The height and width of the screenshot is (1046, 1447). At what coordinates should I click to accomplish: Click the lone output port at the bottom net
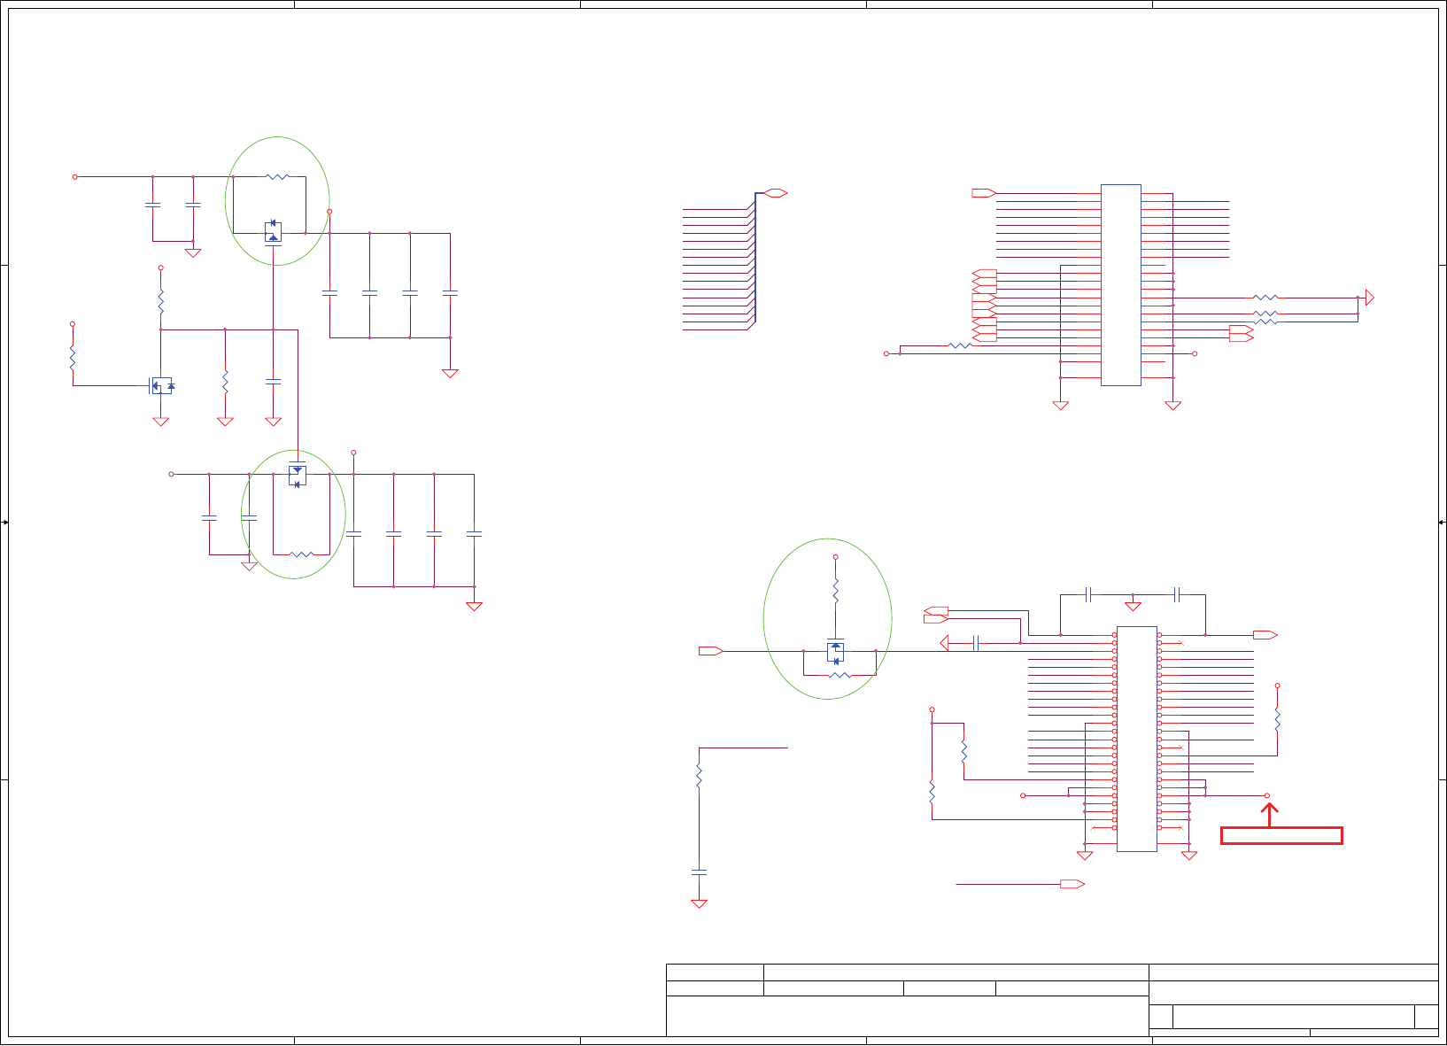[1072, 884]
